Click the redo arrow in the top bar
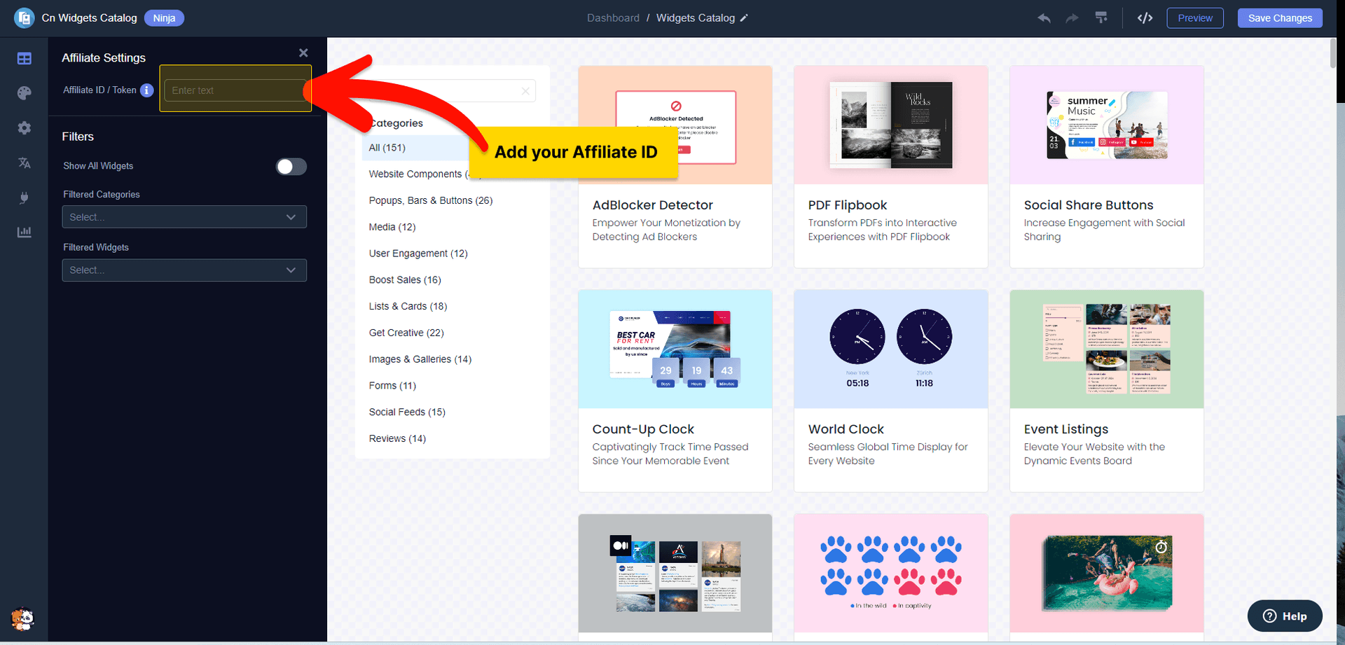The height and width of the screenshot is (645, 1345). tap(1072, 19)
